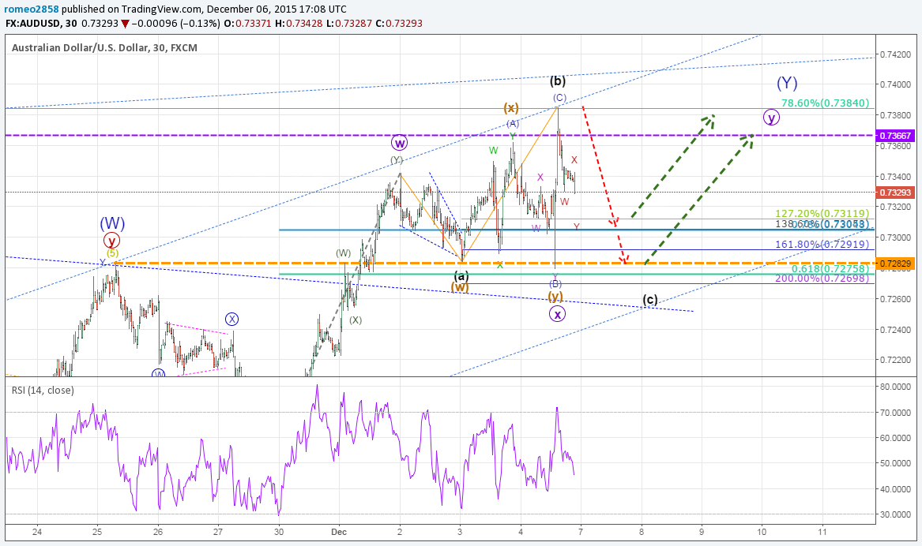Click the 11 date label on the time axis
The height and width of the screenshot is (546, 922).
pyautogui.click(x=822, y=532)
